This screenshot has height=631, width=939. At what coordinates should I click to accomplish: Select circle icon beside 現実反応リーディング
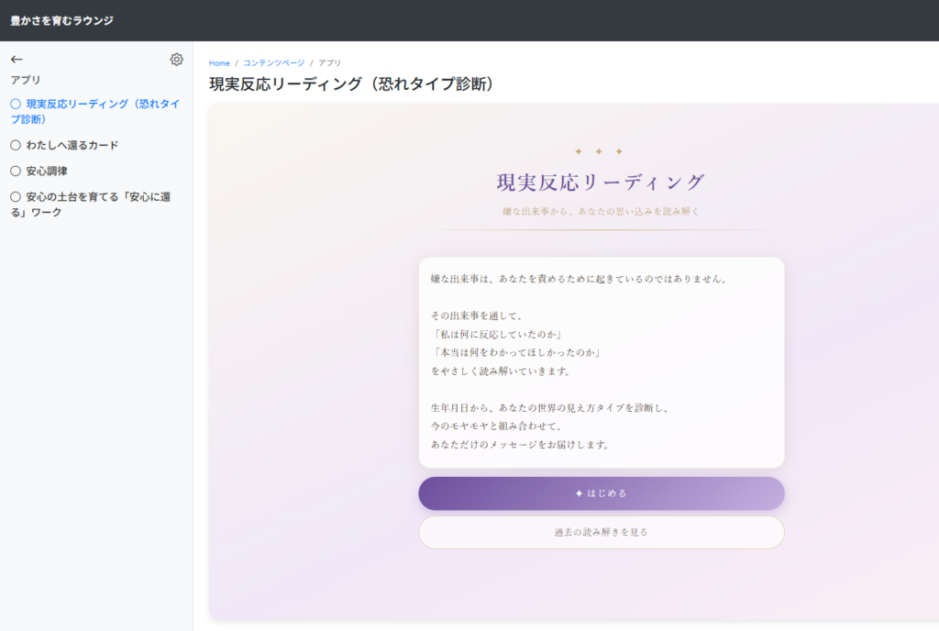(x=16, y=104)
